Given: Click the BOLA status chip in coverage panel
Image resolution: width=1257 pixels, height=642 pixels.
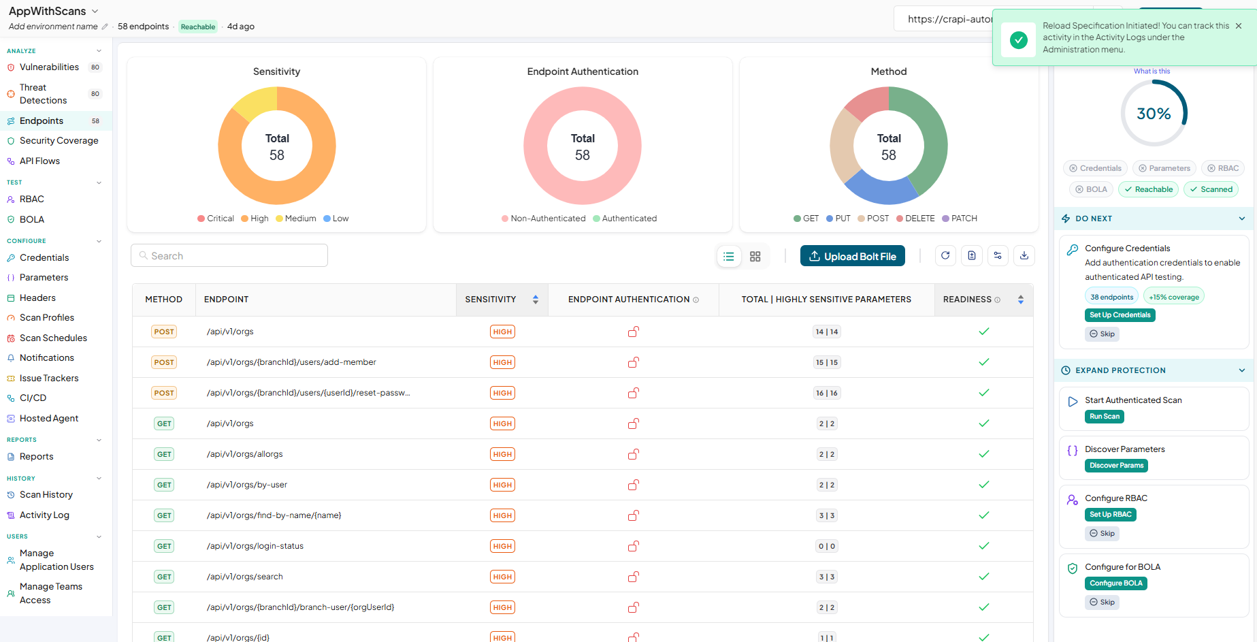Looking at the screenshot, I should point(1091,189).
